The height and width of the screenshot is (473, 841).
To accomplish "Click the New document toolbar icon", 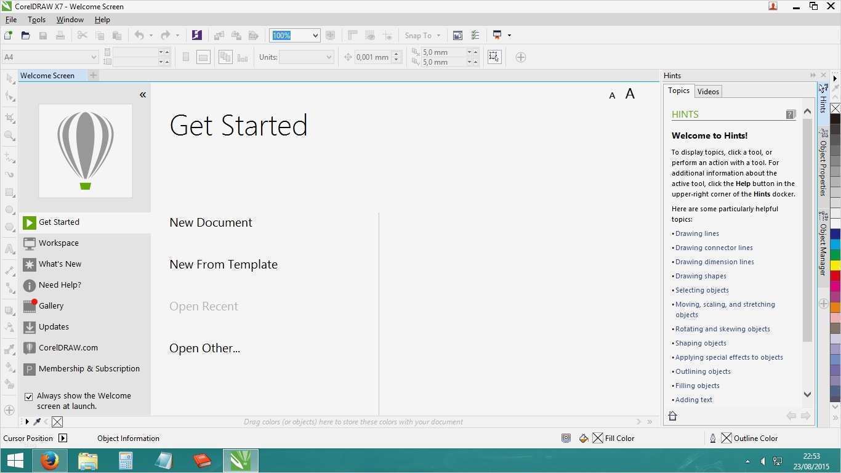I will coord(9,36).
